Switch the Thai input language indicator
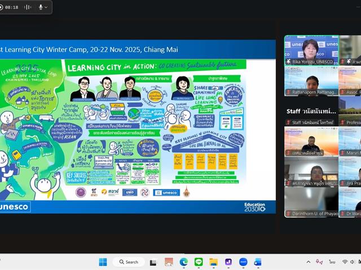Image resolution: width=361 pixels, height=270 pixels. 331,262
